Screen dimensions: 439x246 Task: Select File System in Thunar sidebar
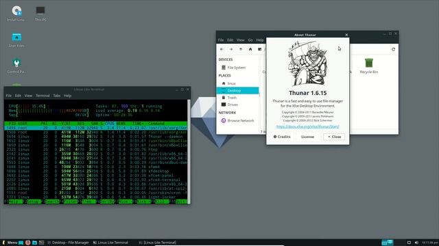click(237, 68)
